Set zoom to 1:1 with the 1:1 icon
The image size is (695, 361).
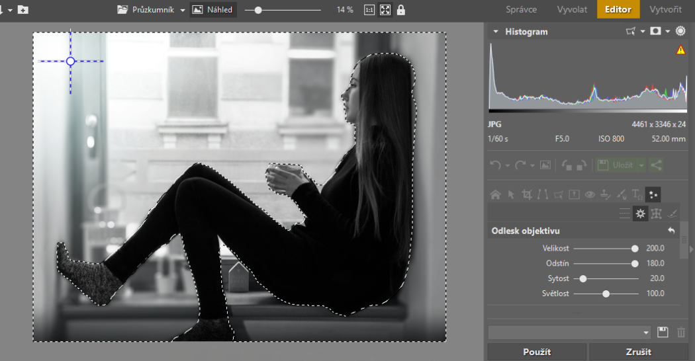point(369,10)
